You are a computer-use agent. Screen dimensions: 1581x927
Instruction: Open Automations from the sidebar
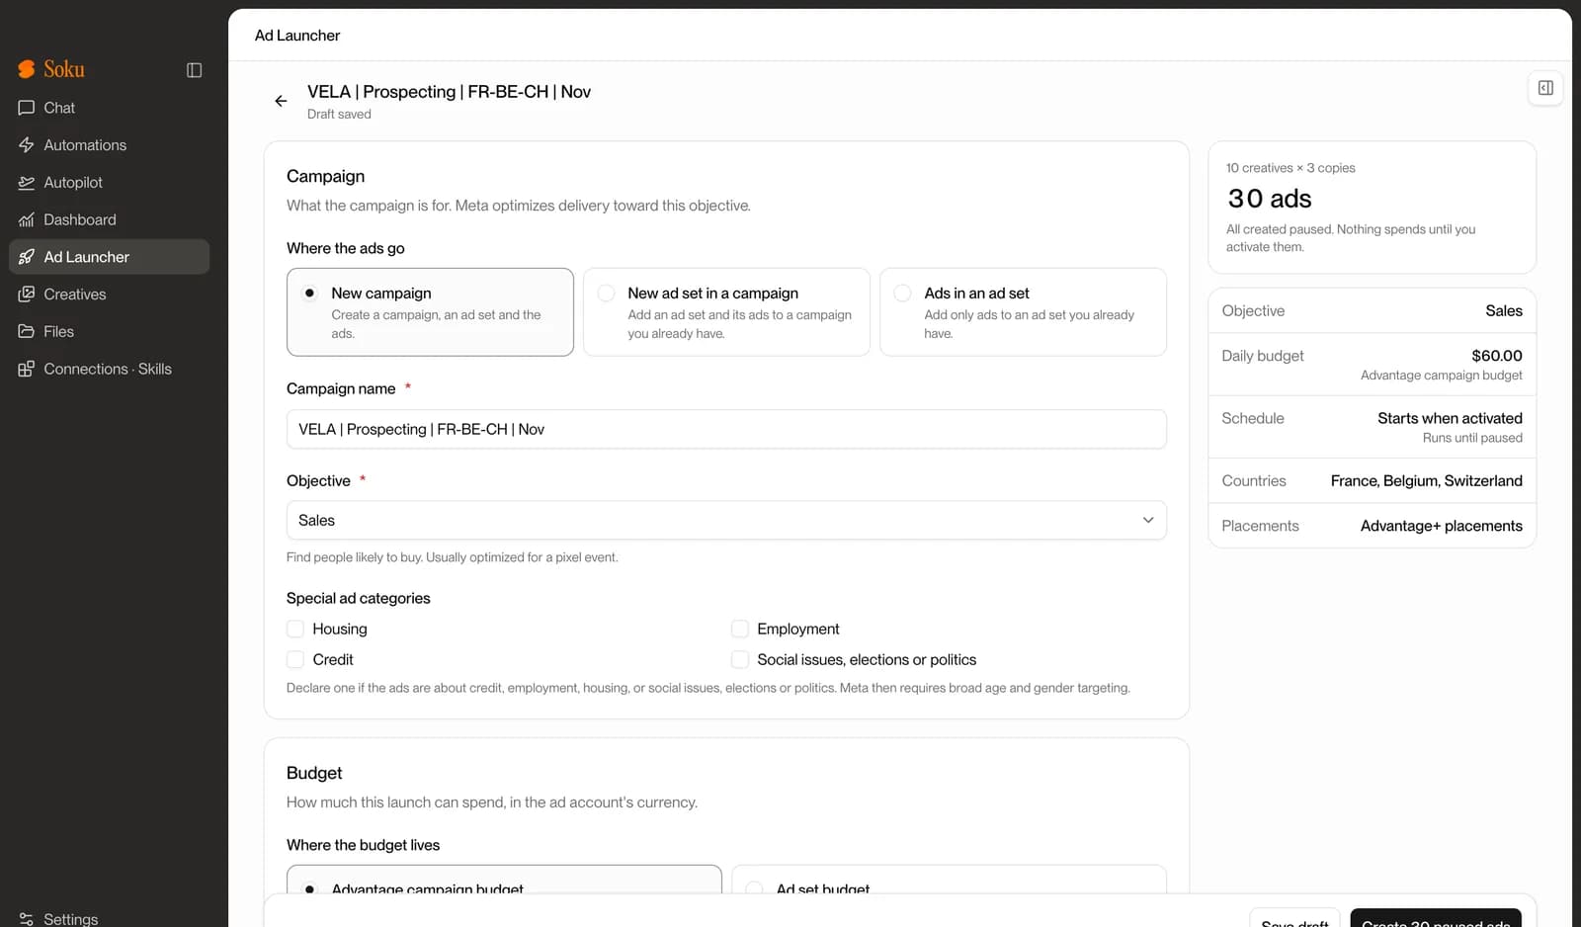(109, 145)
